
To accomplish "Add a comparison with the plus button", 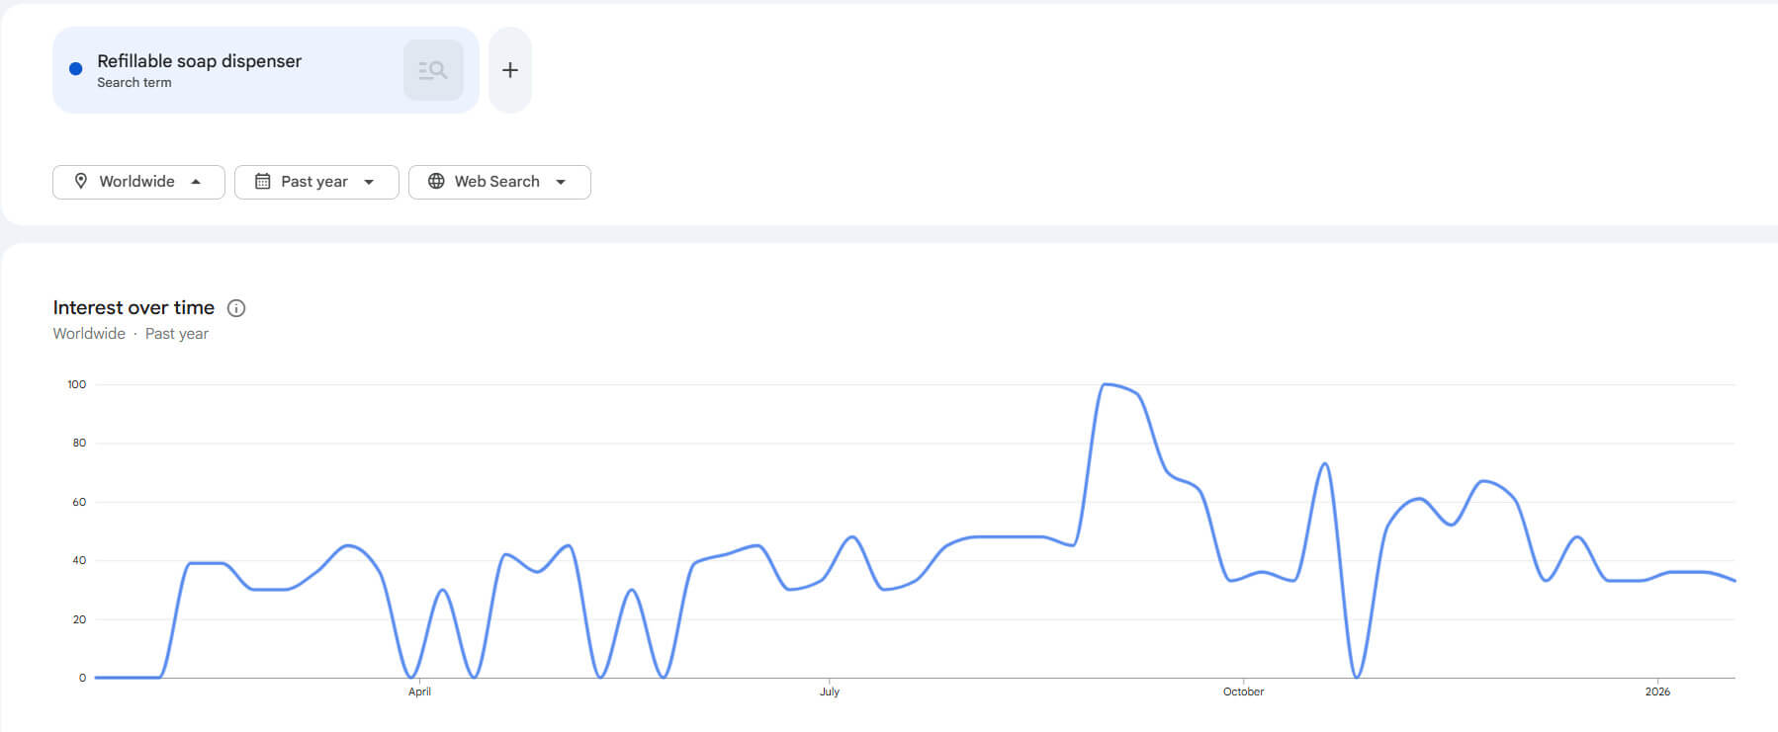I will click(x=510, y=70).
